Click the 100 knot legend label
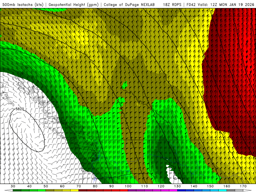This screenshot has height=192, width=256. [128, 186]
